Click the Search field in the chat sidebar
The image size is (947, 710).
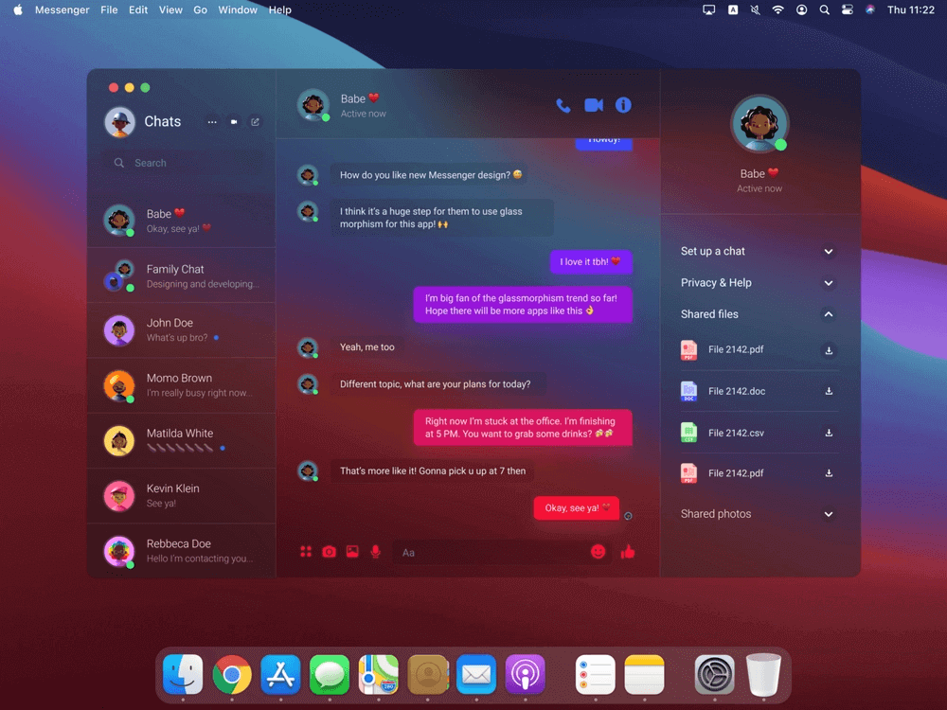coord(182,163)
